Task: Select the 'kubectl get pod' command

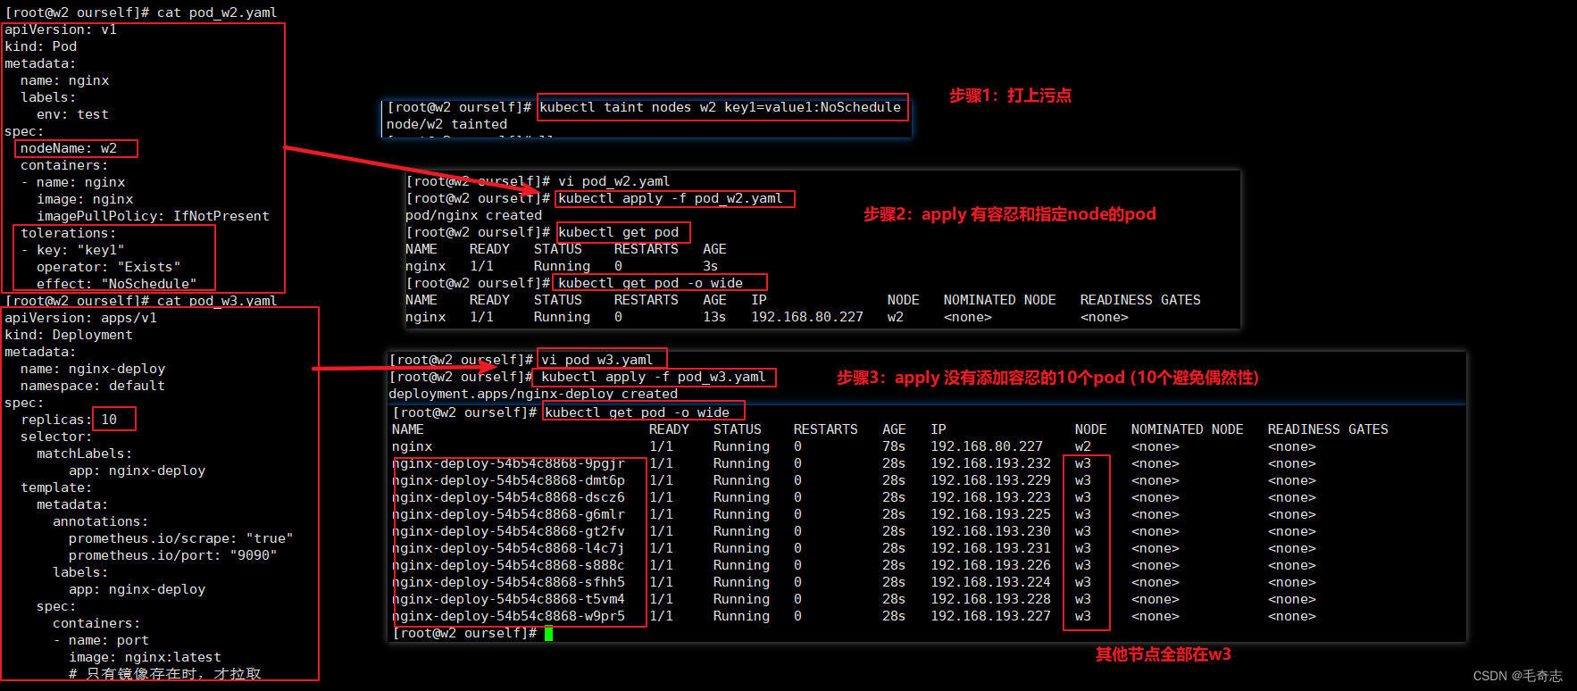Action: pos(619,232)
